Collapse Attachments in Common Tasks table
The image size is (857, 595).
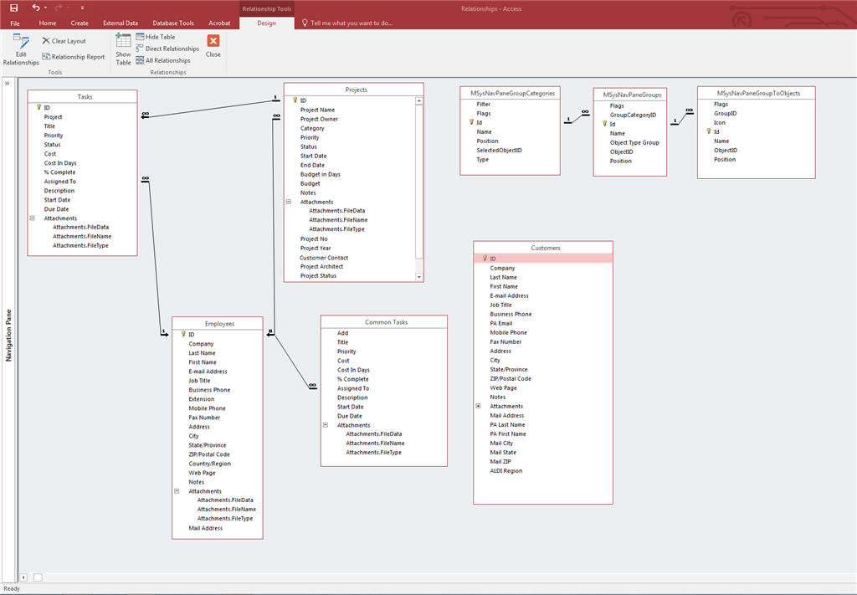pos(326,425)
